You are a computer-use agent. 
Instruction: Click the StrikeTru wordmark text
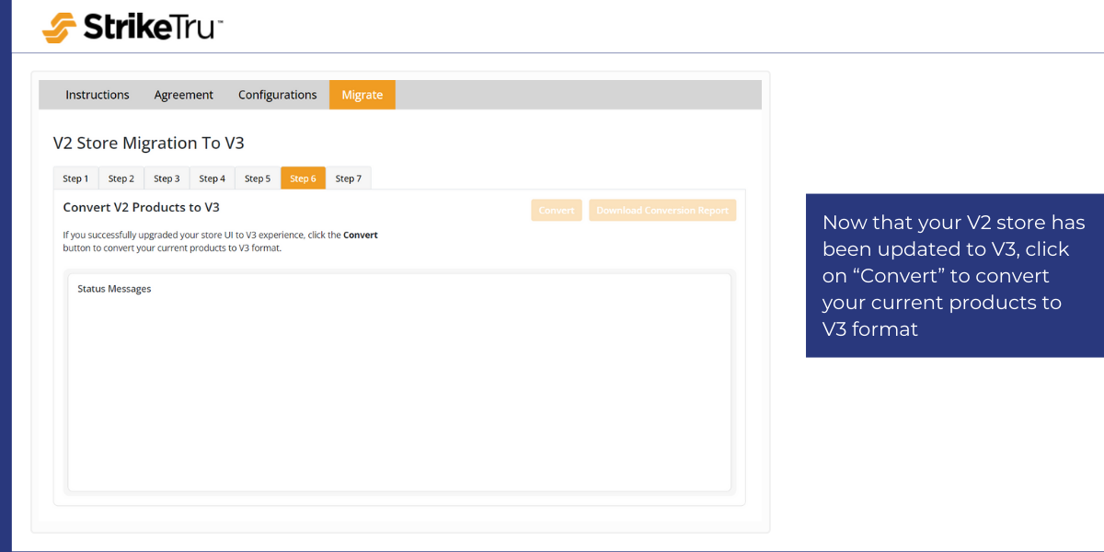pos(152,27)
